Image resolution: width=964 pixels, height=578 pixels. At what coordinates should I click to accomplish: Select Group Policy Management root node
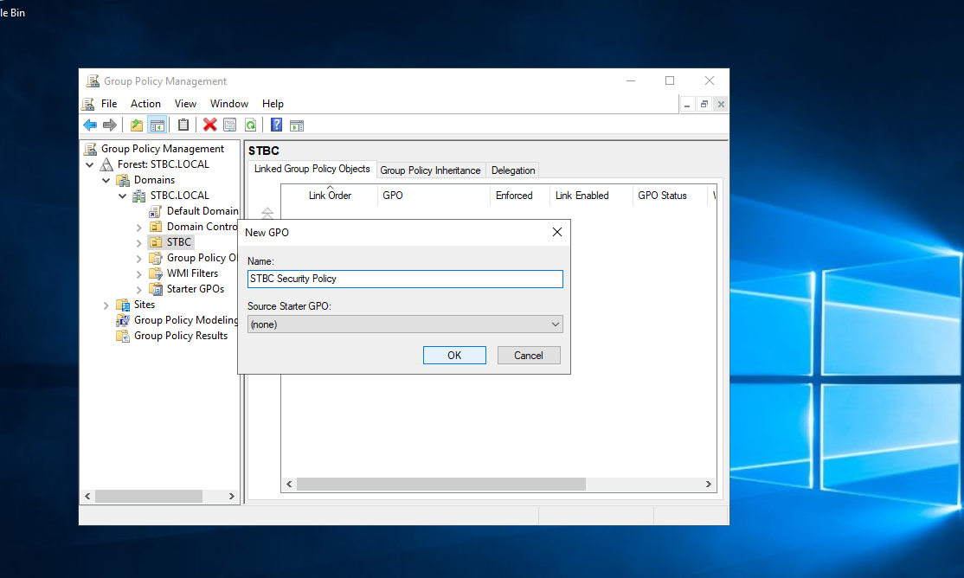(x=163, y=149)
